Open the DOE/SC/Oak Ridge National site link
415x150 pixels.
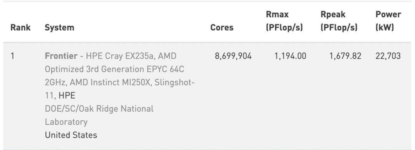pyautogui.click(x=99, y=109)
